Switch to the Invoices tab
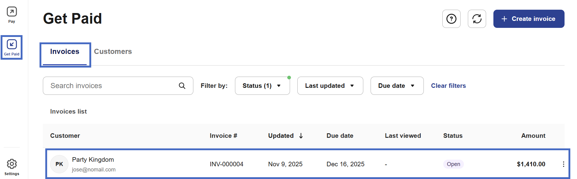The width and height of the screenshot is (577, 179). pos(65,52)
